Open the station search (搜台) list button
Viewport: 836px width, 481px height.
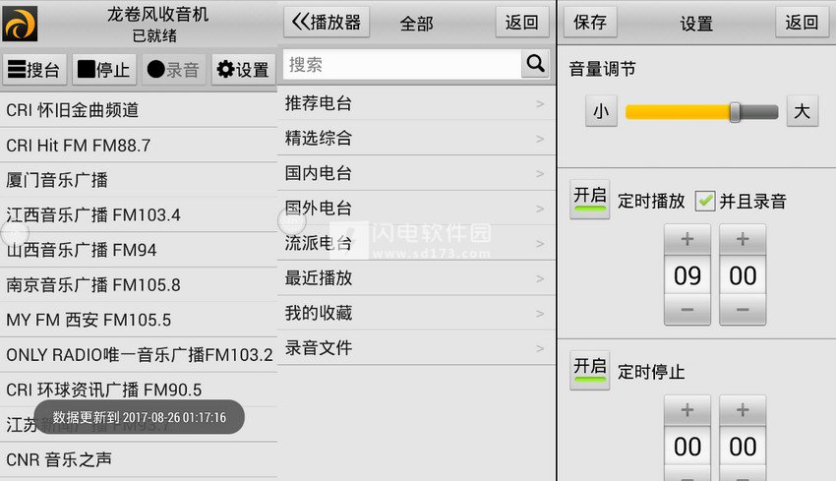[x=34, y=69]
